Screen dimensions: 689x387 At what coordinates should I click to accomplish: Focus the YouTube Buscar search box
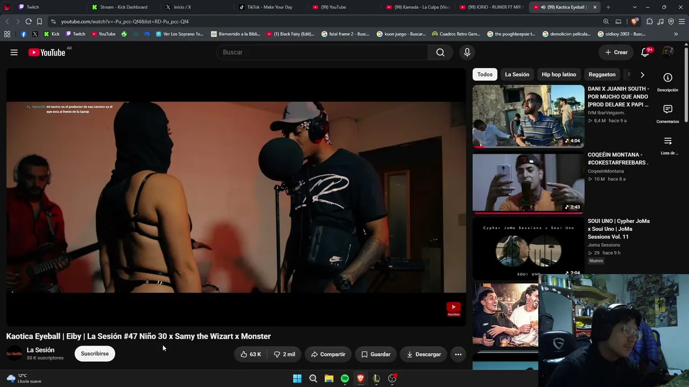coord(322,52)
